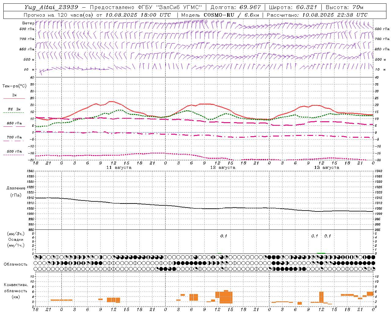Click the station title Yug_Altai_23939
Viewport: 391px width, 312px height.
[x=51, y=7]
